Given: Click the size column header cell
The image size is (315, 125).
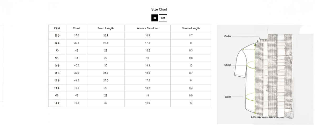Looking at the screenshot, I should click(x=57, y=28).
